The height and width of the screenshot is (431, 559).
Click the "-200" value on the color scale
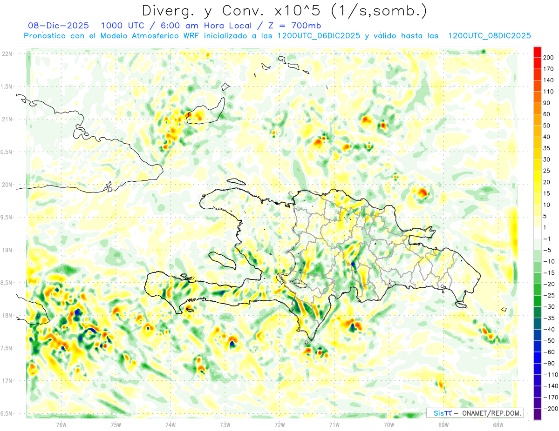tap(552, 409)
